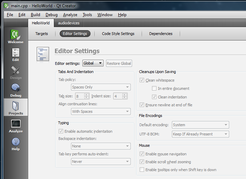Open the File menu
Screen dimensions: 246x179
pyautogui.click(x=10, y=15)
